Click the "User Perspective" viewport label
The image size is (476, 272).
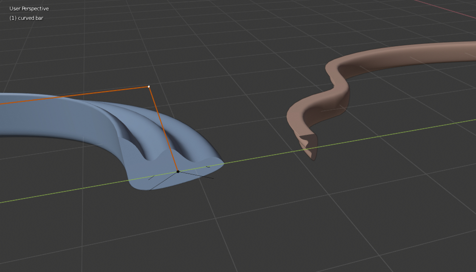(29, 8)
